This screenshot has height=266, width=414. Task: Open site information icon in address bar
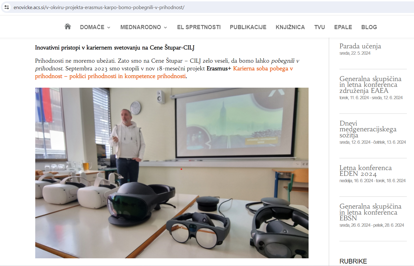coord(7,7)
